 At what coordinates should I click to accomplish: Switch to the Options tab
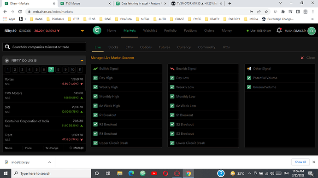pos(146,47)
